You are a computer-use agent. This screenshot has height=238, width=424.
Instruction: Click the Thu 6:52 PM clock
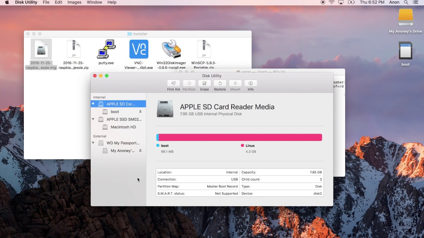(372, 2)
